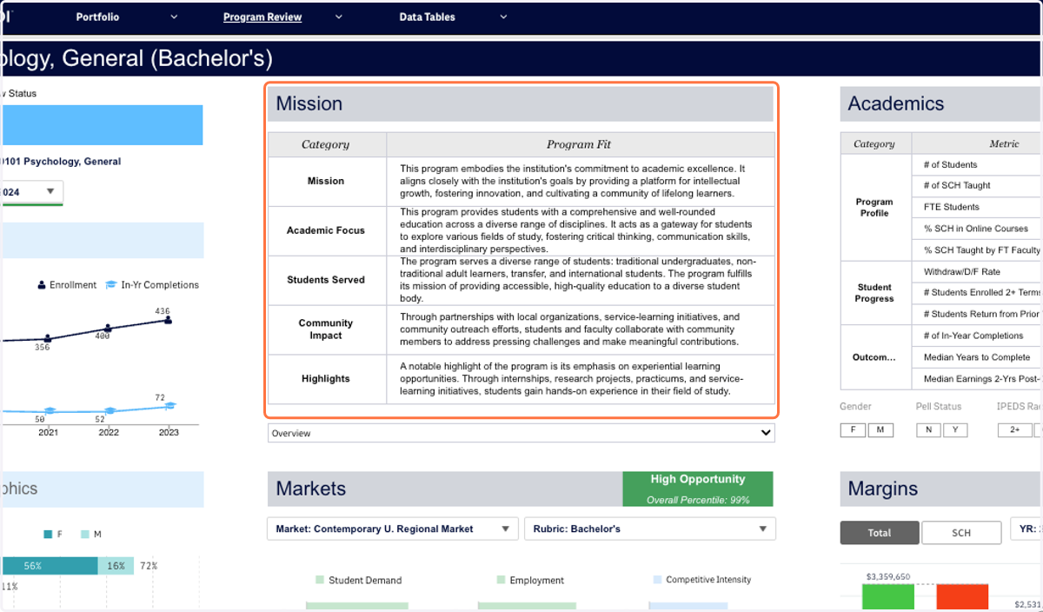Click the FTE Students metric

tap(951, 207)
